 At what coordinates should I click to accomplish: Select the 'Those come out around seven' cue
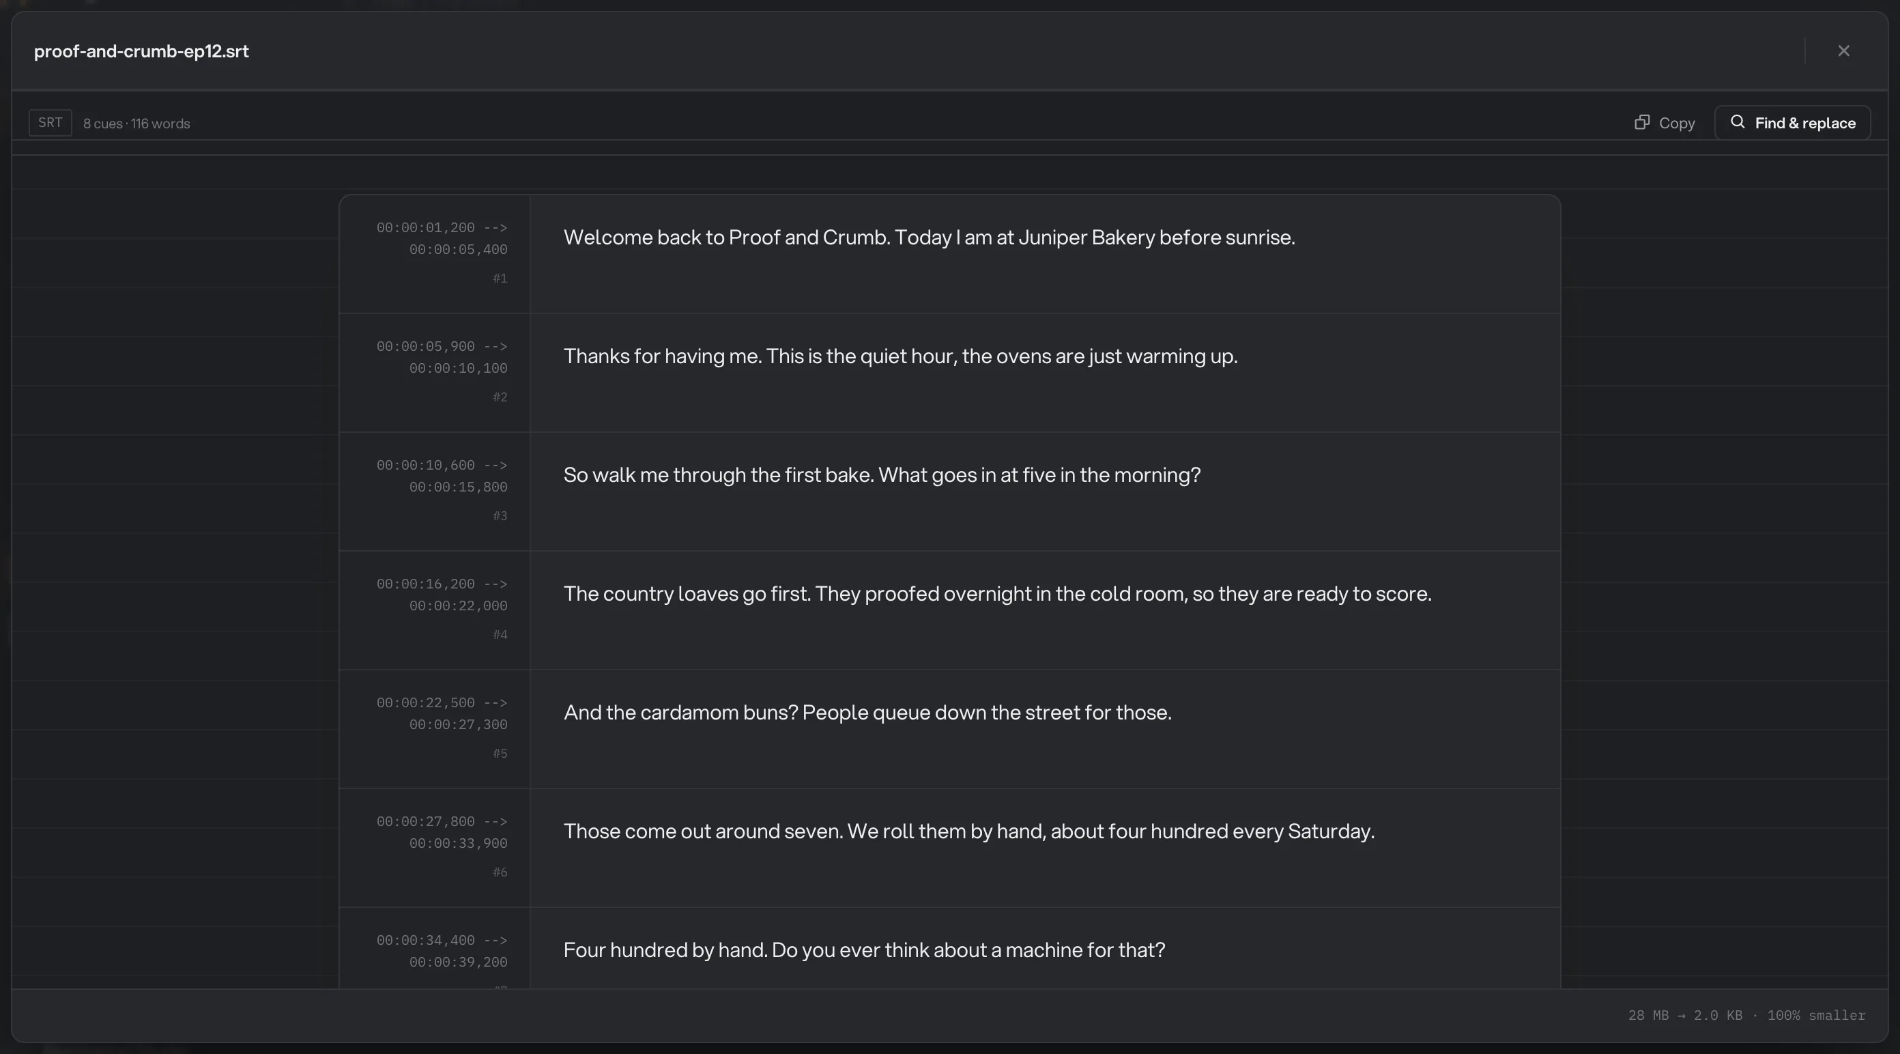coord(969,831)
